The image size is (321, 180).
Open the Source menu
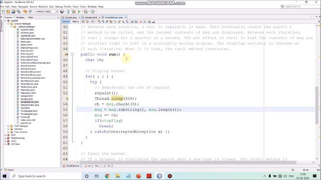pos(34,6)
